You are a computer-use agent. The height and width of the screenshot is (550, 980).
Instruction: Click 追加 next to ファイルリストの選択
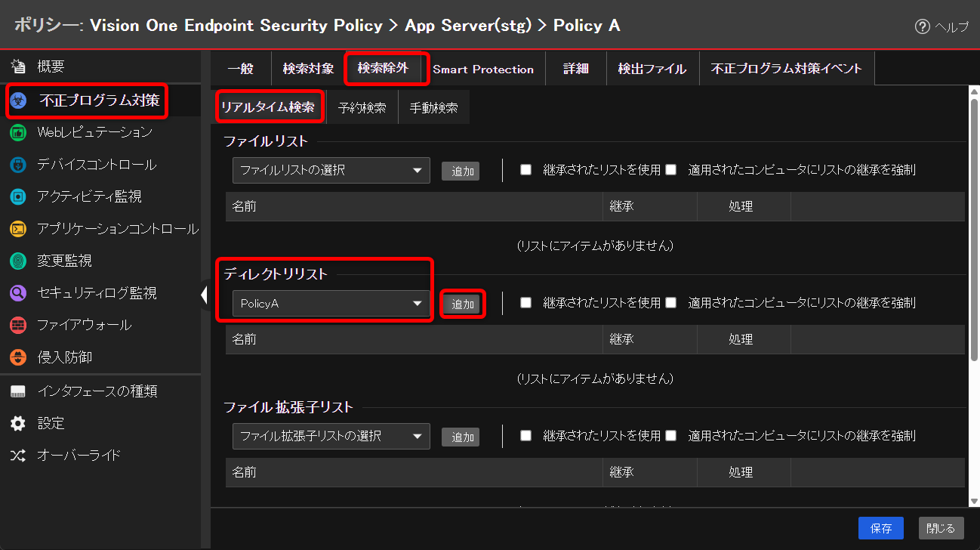[x=461, y=171]
